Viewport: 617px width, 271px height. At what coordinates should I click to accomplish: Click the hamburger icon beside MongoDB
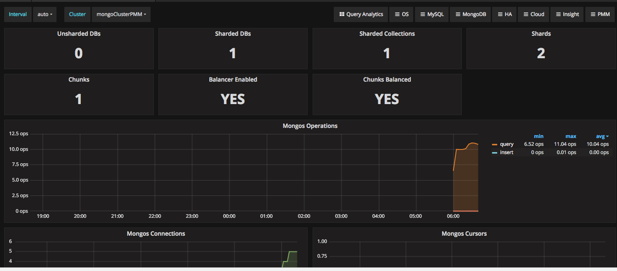click(458, 14)
